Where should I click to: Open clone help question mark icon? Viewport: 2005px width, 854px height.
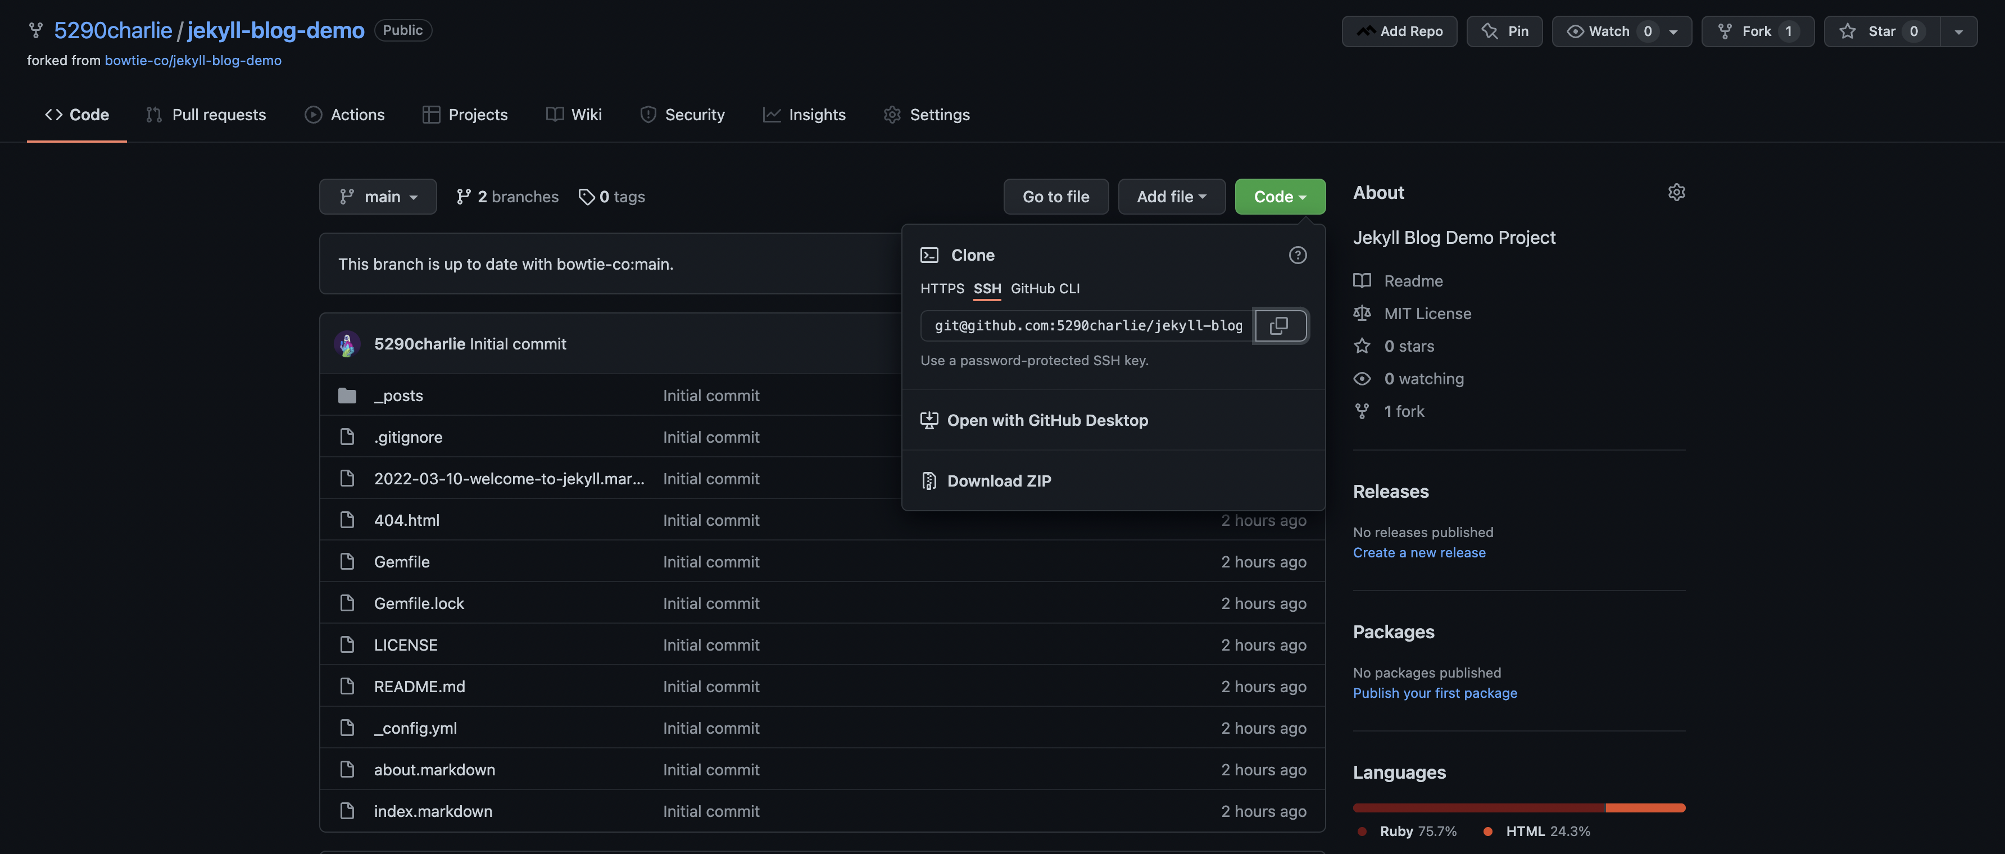tap(1297, 255)
